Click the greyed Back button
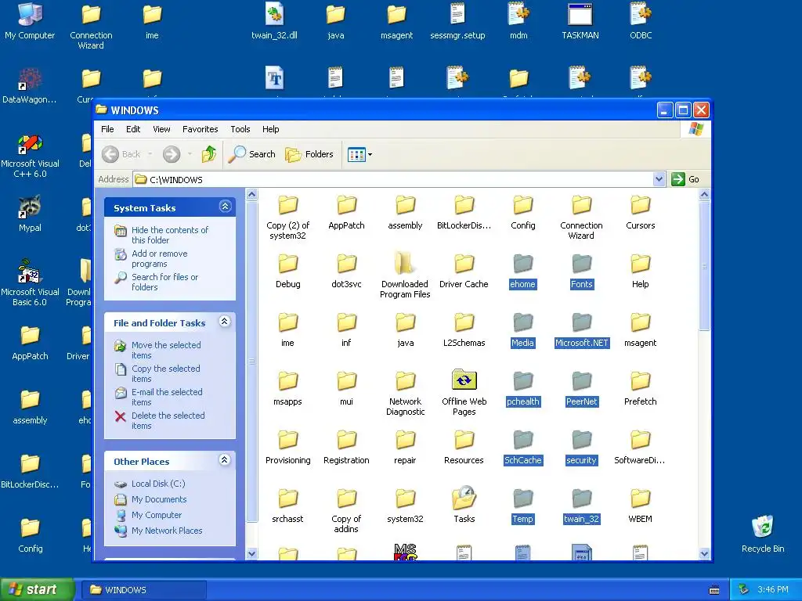802x601 pixels. pyautogui.click(x=121, y=154)
